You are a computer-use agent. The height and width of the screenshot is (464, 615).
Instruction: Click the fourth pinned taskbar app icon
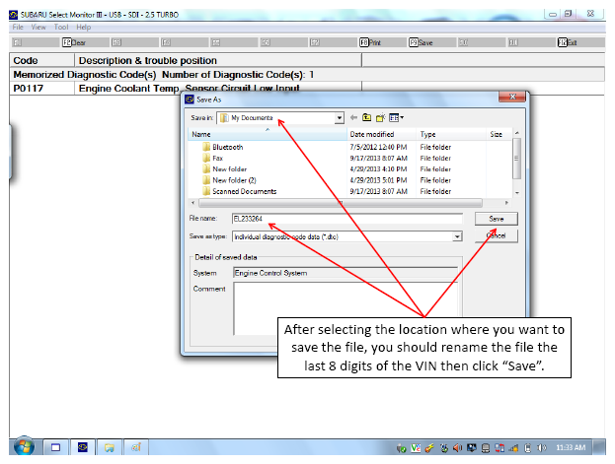pyautogui.click(x=136, y=447)
